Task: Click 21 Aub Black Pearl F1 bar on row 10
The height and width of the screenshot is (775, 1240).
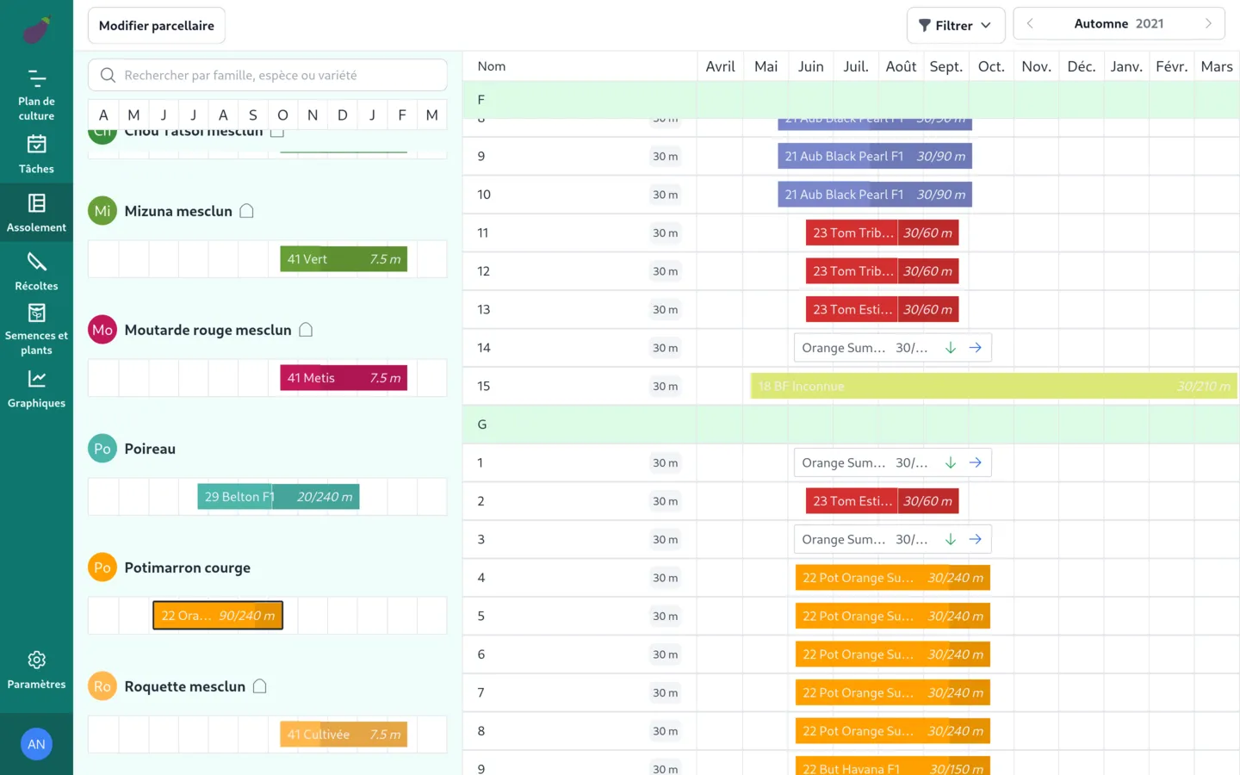Action: click(x=875, y=195)
